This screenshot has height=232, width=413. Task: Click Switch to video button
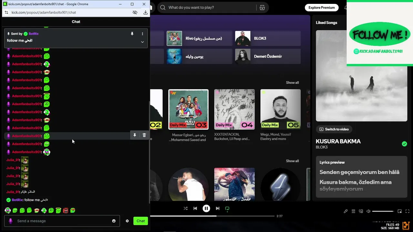tap(334, 129)
